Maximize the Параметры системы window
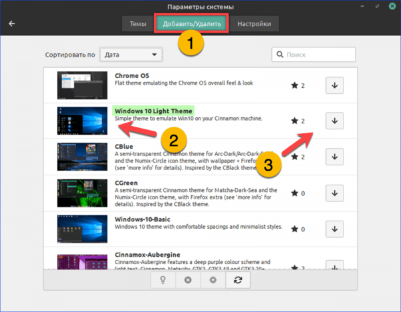401x312 pixels. [377, 6]
